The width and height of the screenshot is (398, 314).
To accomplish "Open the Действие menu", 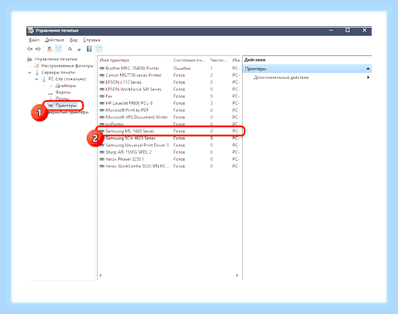I will pyautogui.click(x=55, y=40).
